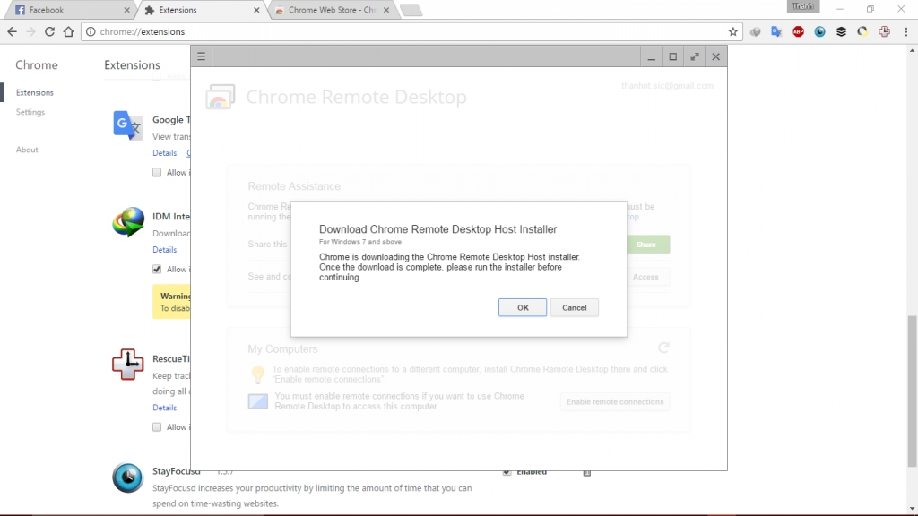Image resolution: width=918 pixels, height=516 pixels.
Task: Close the Facebook tab
Action: tap(126, 10)
